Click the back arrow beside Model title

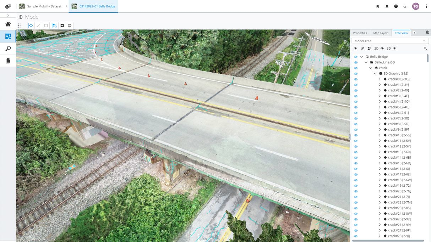(21, 17)
